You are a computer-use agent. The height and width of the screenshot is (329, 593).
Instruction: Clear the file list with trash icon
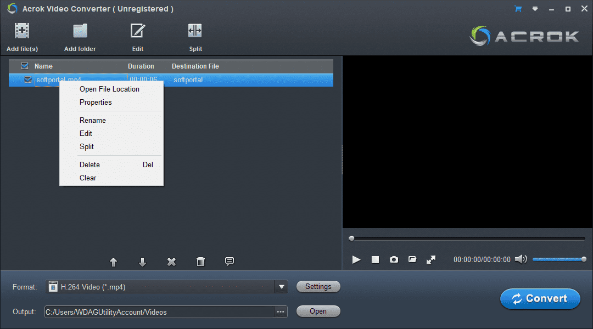201,262
